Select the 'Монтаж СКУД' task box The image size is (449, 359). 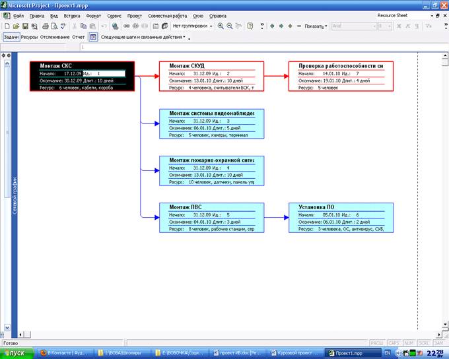[211, 76]
